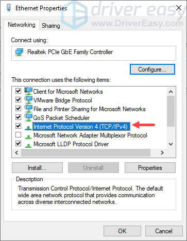Switch to the Sharing tab
Image resolution: width=187 pixels, height=241 pixels.
[51, 26]
